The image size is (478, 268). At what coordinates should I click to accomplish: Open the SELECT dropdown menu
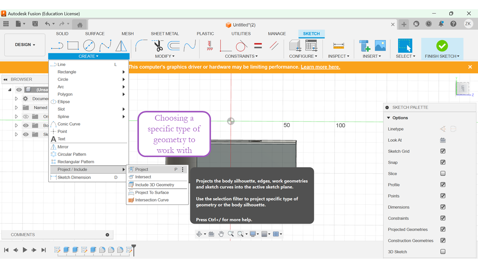(x=406, y=56)
